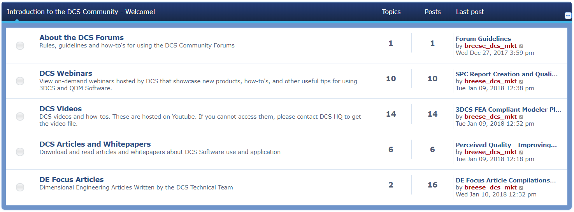Click the Posts column header

(x=433, y=12)
